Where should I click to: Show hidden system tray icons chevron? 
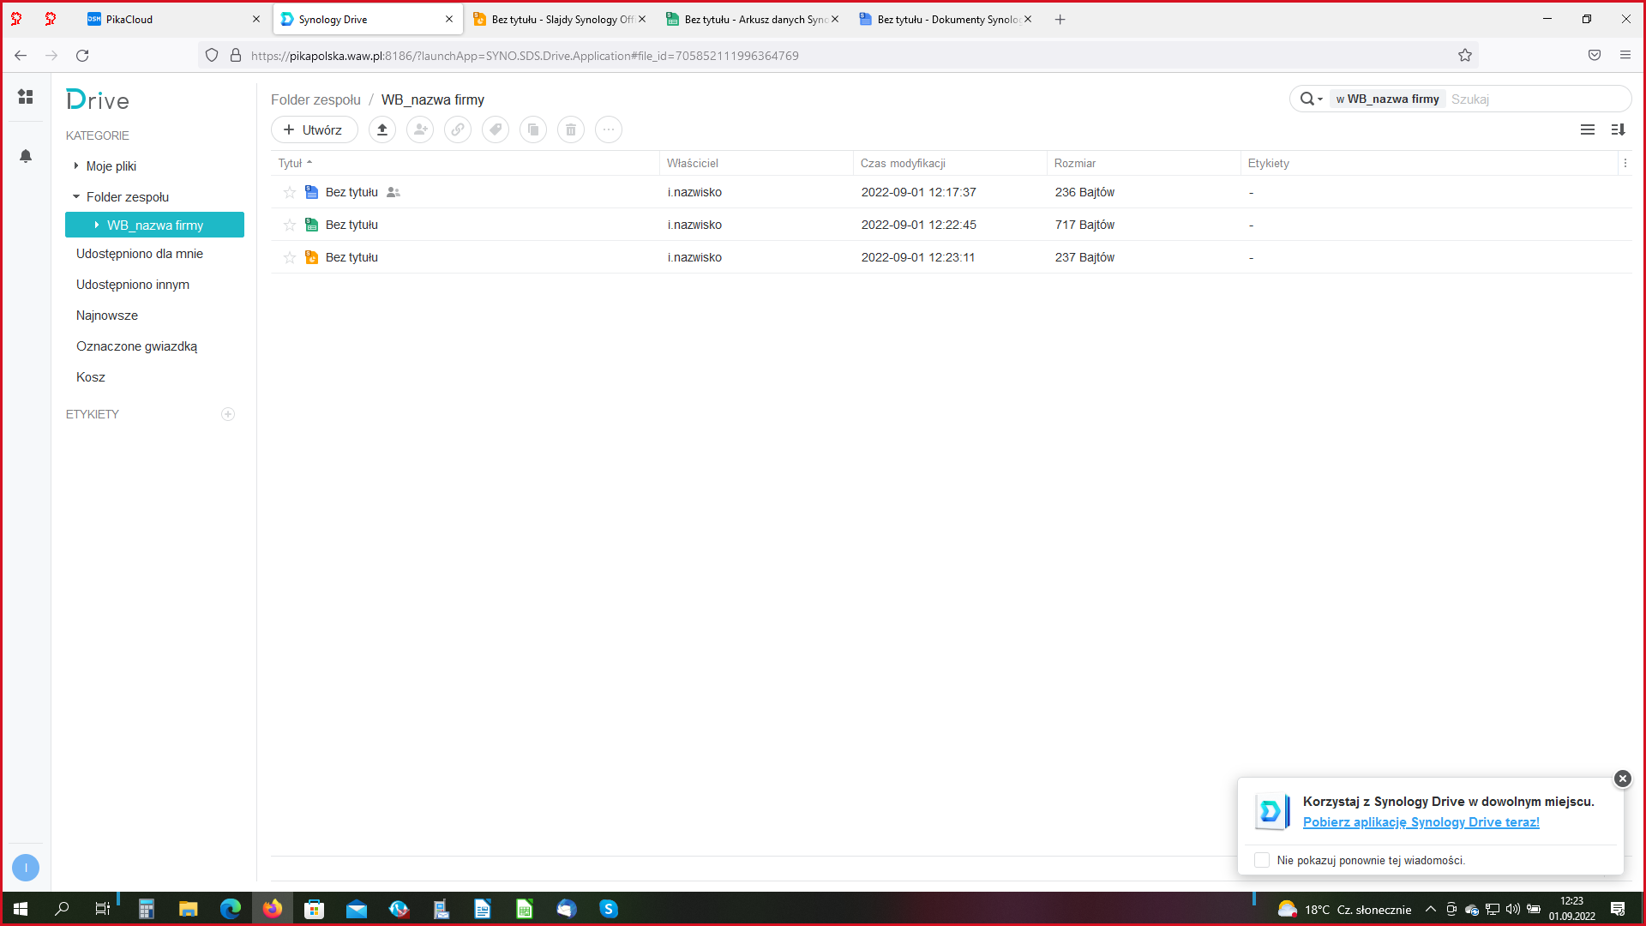click(1430, 909)
